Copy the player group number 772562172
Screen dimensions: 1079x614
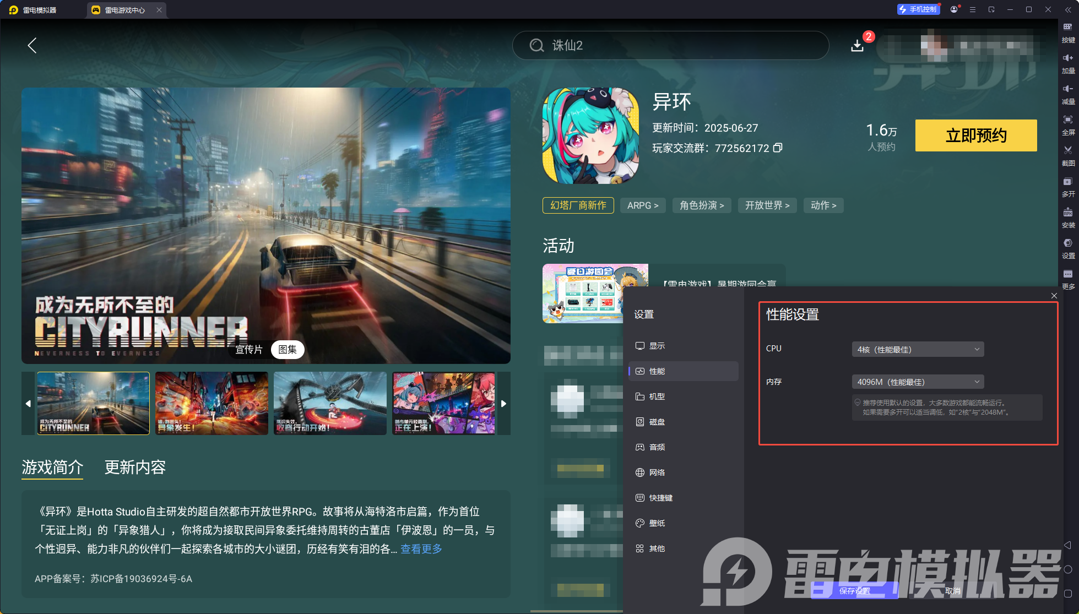[778, 148]
